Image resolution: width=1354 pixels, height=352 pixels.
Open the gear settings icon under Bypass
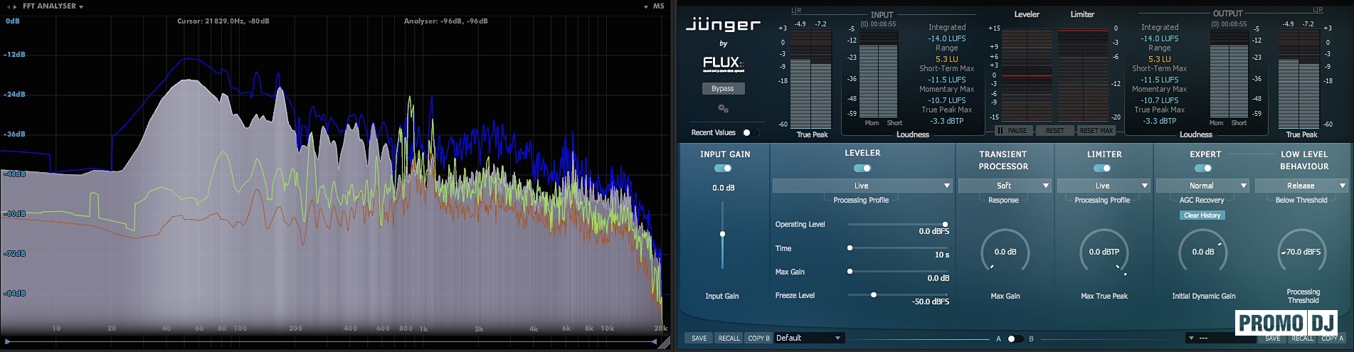pyautogui.click(x=723, y=109)
